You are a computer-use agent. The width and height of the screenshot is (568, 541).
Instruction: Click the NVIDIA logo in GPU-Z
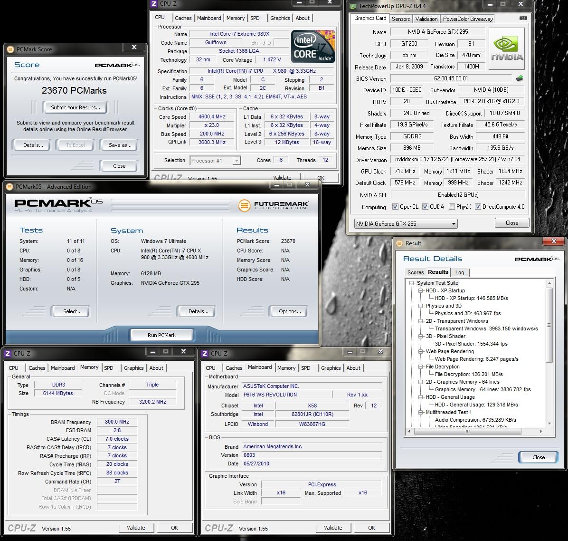tap(506, 49)
